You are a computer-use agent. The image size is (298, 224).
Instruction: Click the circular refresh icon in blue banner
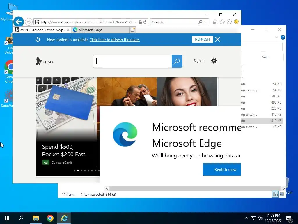pyautogui.click(x=38, y=39)
